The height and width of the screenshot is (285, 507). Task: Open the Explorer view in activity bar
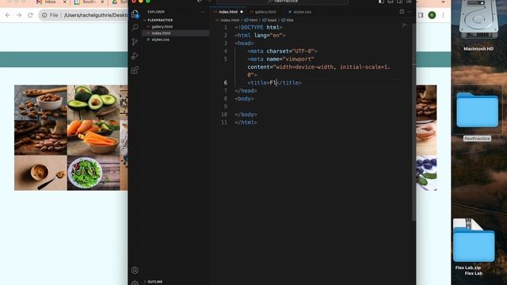point(135,14)
